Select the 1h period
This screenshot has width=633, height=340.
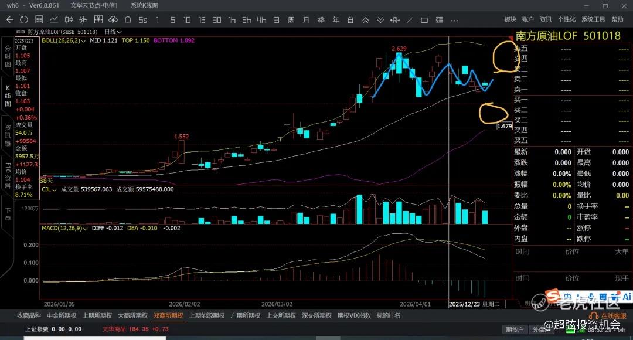click(x=232, y=20)
